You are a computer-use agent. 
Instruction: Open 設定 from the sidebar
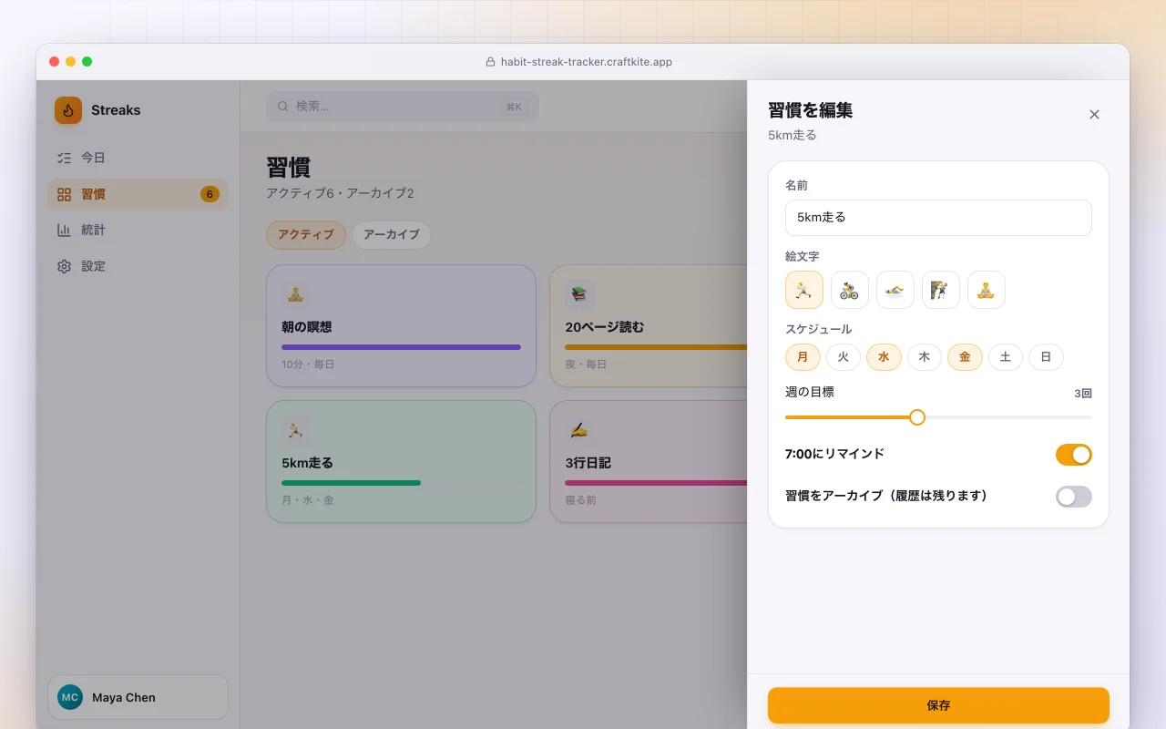point(138,266)
